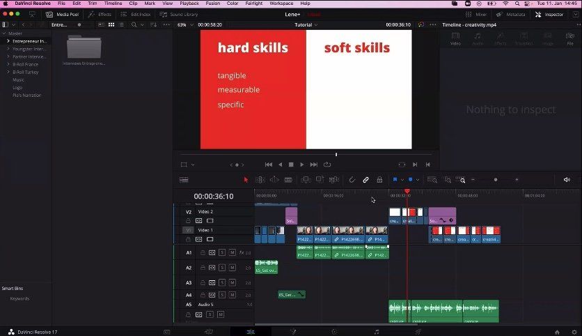Open the Fairlight menu in menu bar
This screenshot has width=582, height=336.
click(x=253, y=3)
